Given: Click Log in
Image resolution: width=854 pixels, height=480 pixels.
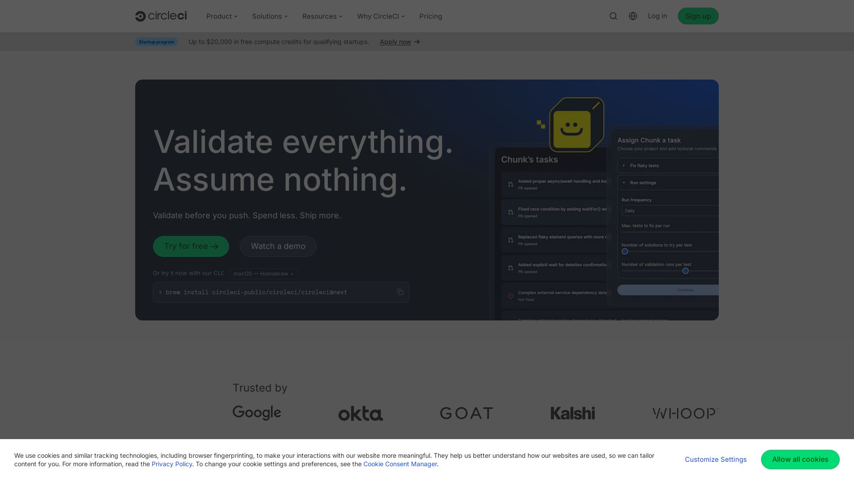Looking at the screenshot, I should click(657, 16).
